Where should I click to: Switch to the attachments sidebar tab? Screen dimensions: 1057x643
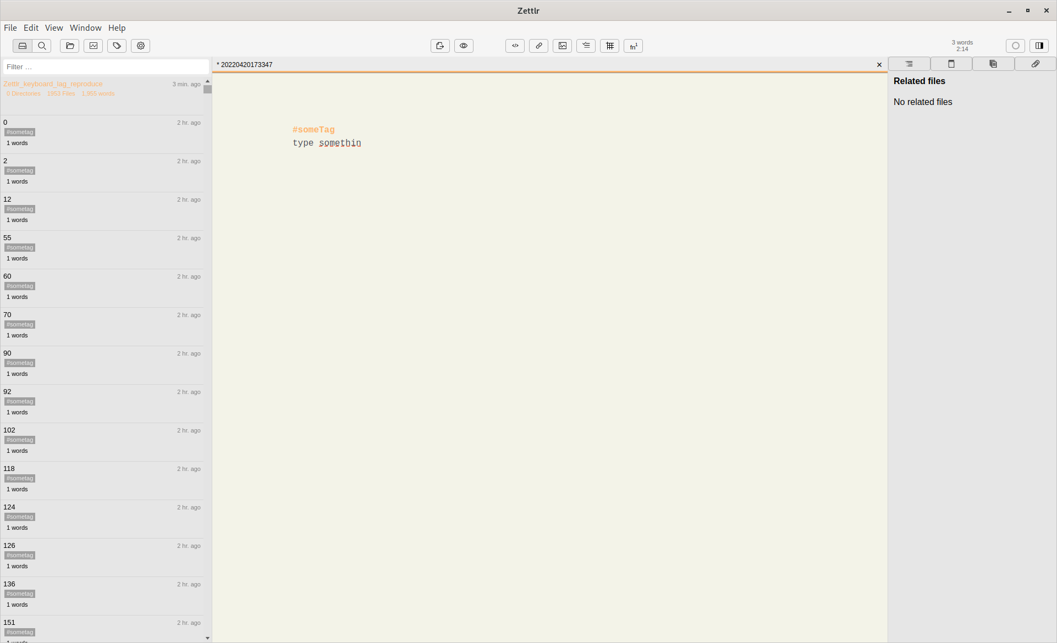[1035, 64]
